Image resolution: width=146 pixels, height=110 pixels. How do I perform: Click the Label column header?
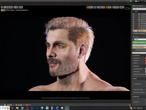tap(136, 11)
